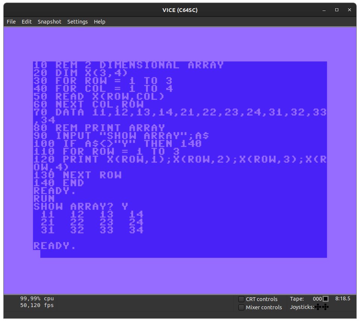Click the tape motor status indicator icon
Viewport: 360px width, 322px height.
pyautogui.click(x=326, y=299)
